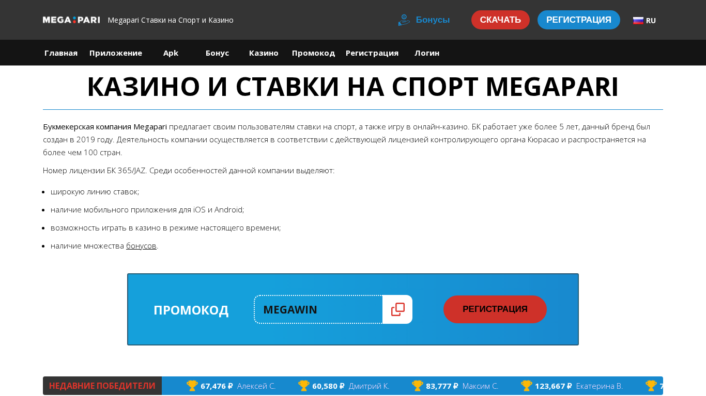The width and height of the screenshot is (706, 396).
Task: Click winner name Алексей С.
Action: click(256, 386)
